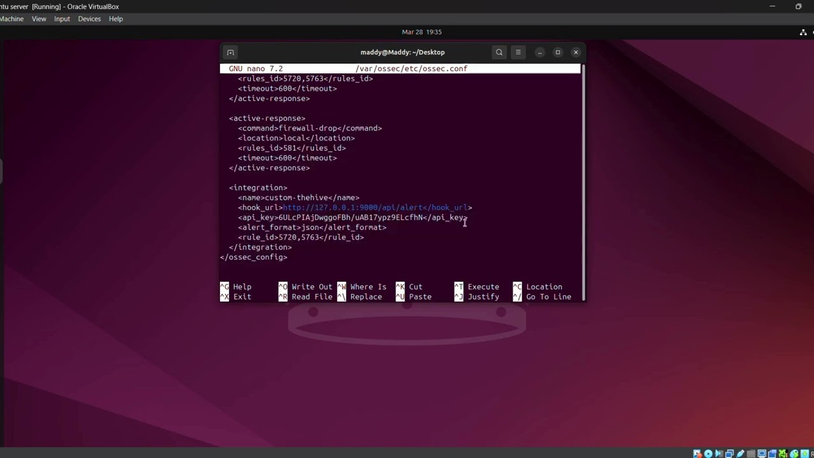Viewport: 814px width, 458px height.
Task: Open the VirtualBox Devices menu
Action: tap(89, 19)
